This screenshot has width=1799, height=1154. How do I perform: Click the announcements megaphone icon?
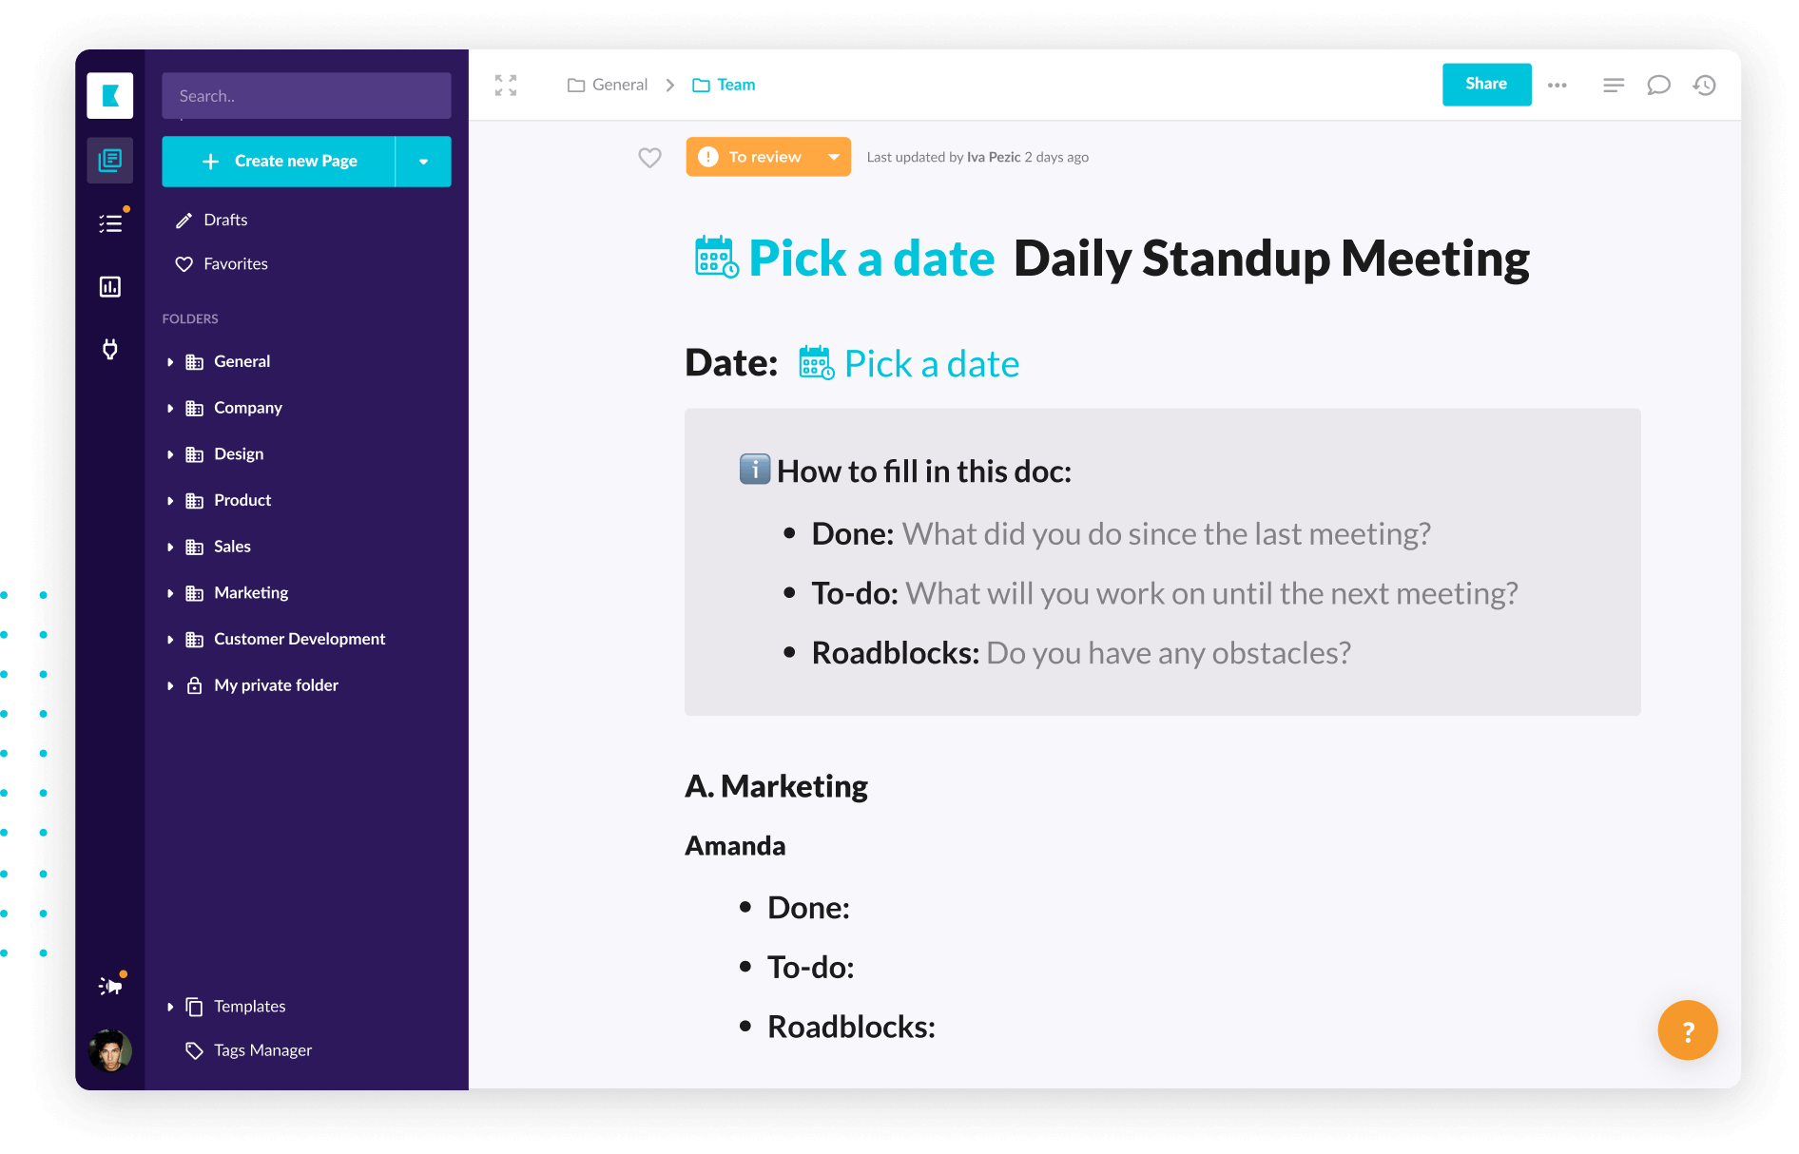click(111, 986)
